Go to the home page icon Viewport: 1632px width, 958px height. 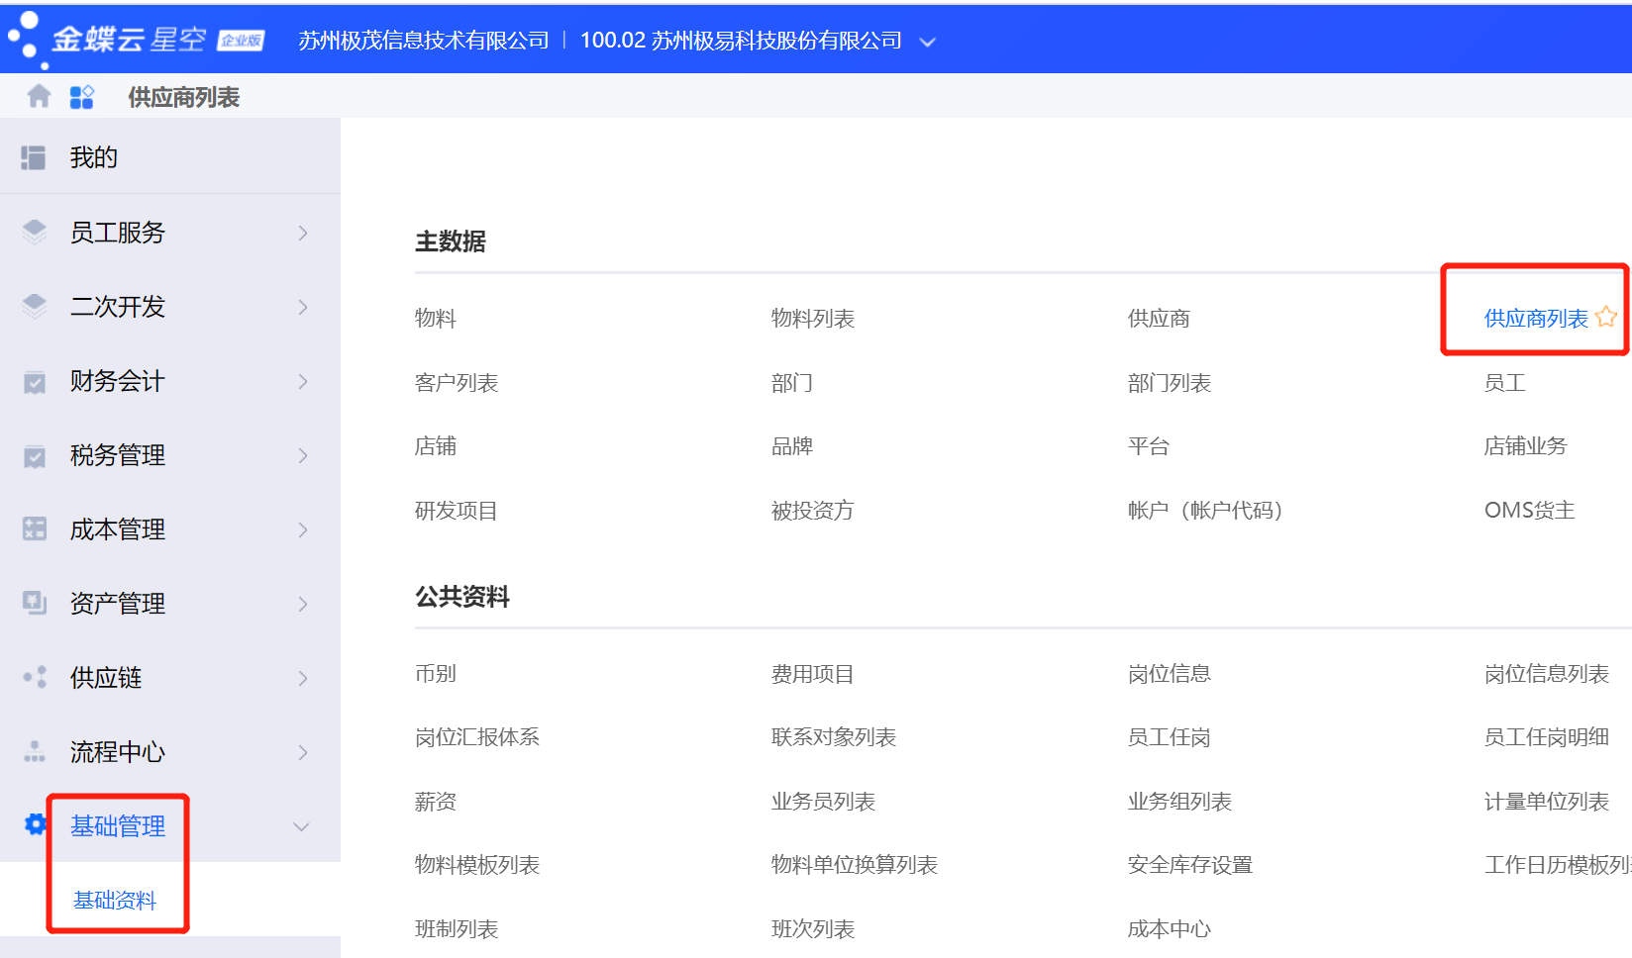pos(39,96)
